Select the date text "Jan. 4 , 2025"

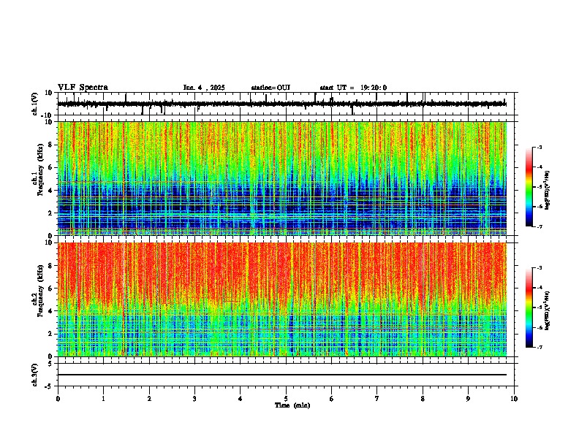point(204,88)
